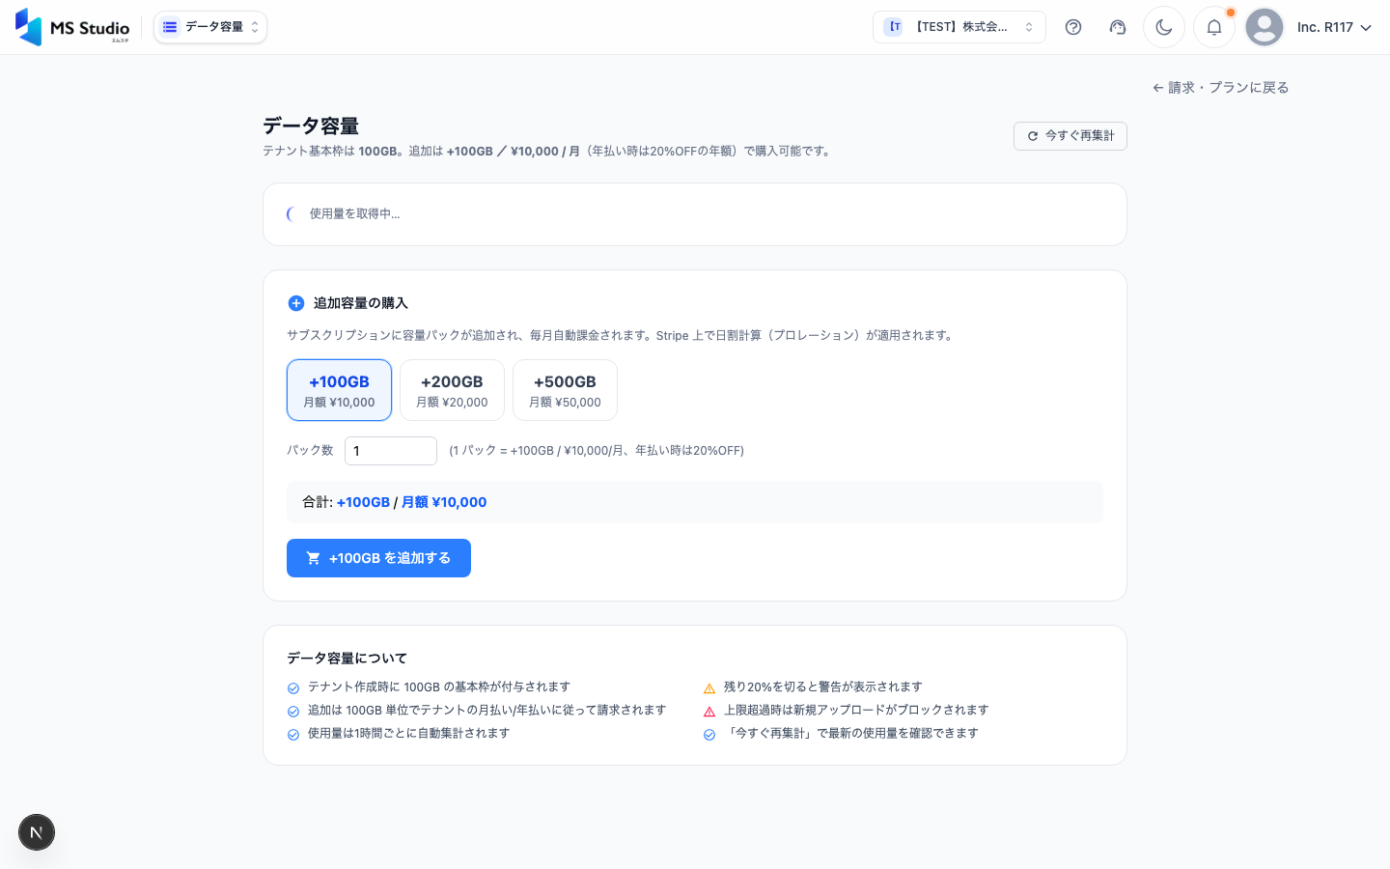Open the help question mark icon
This screenshot has width=1390, height=869.
click(1073, 27)
